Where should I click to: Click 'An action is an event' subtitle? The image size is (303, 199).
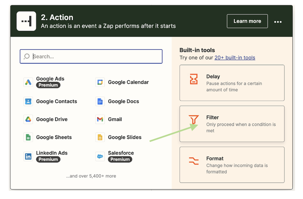[x=108, y=26]
